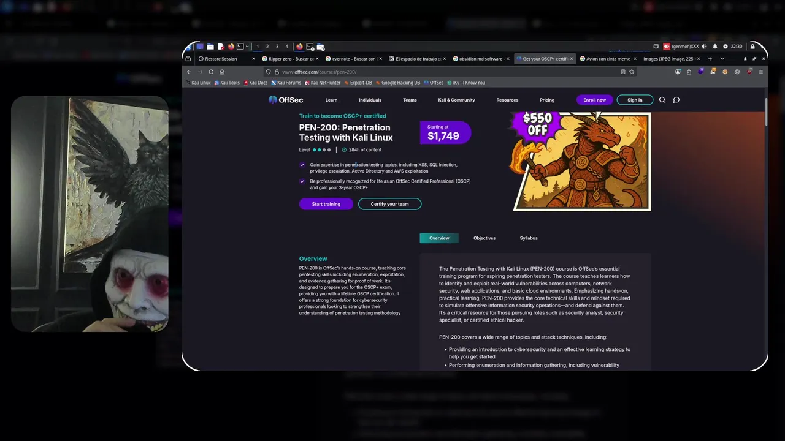Switch to workspace 2
The width and height of the screenshot is (785, 441).
pos(267,47)
